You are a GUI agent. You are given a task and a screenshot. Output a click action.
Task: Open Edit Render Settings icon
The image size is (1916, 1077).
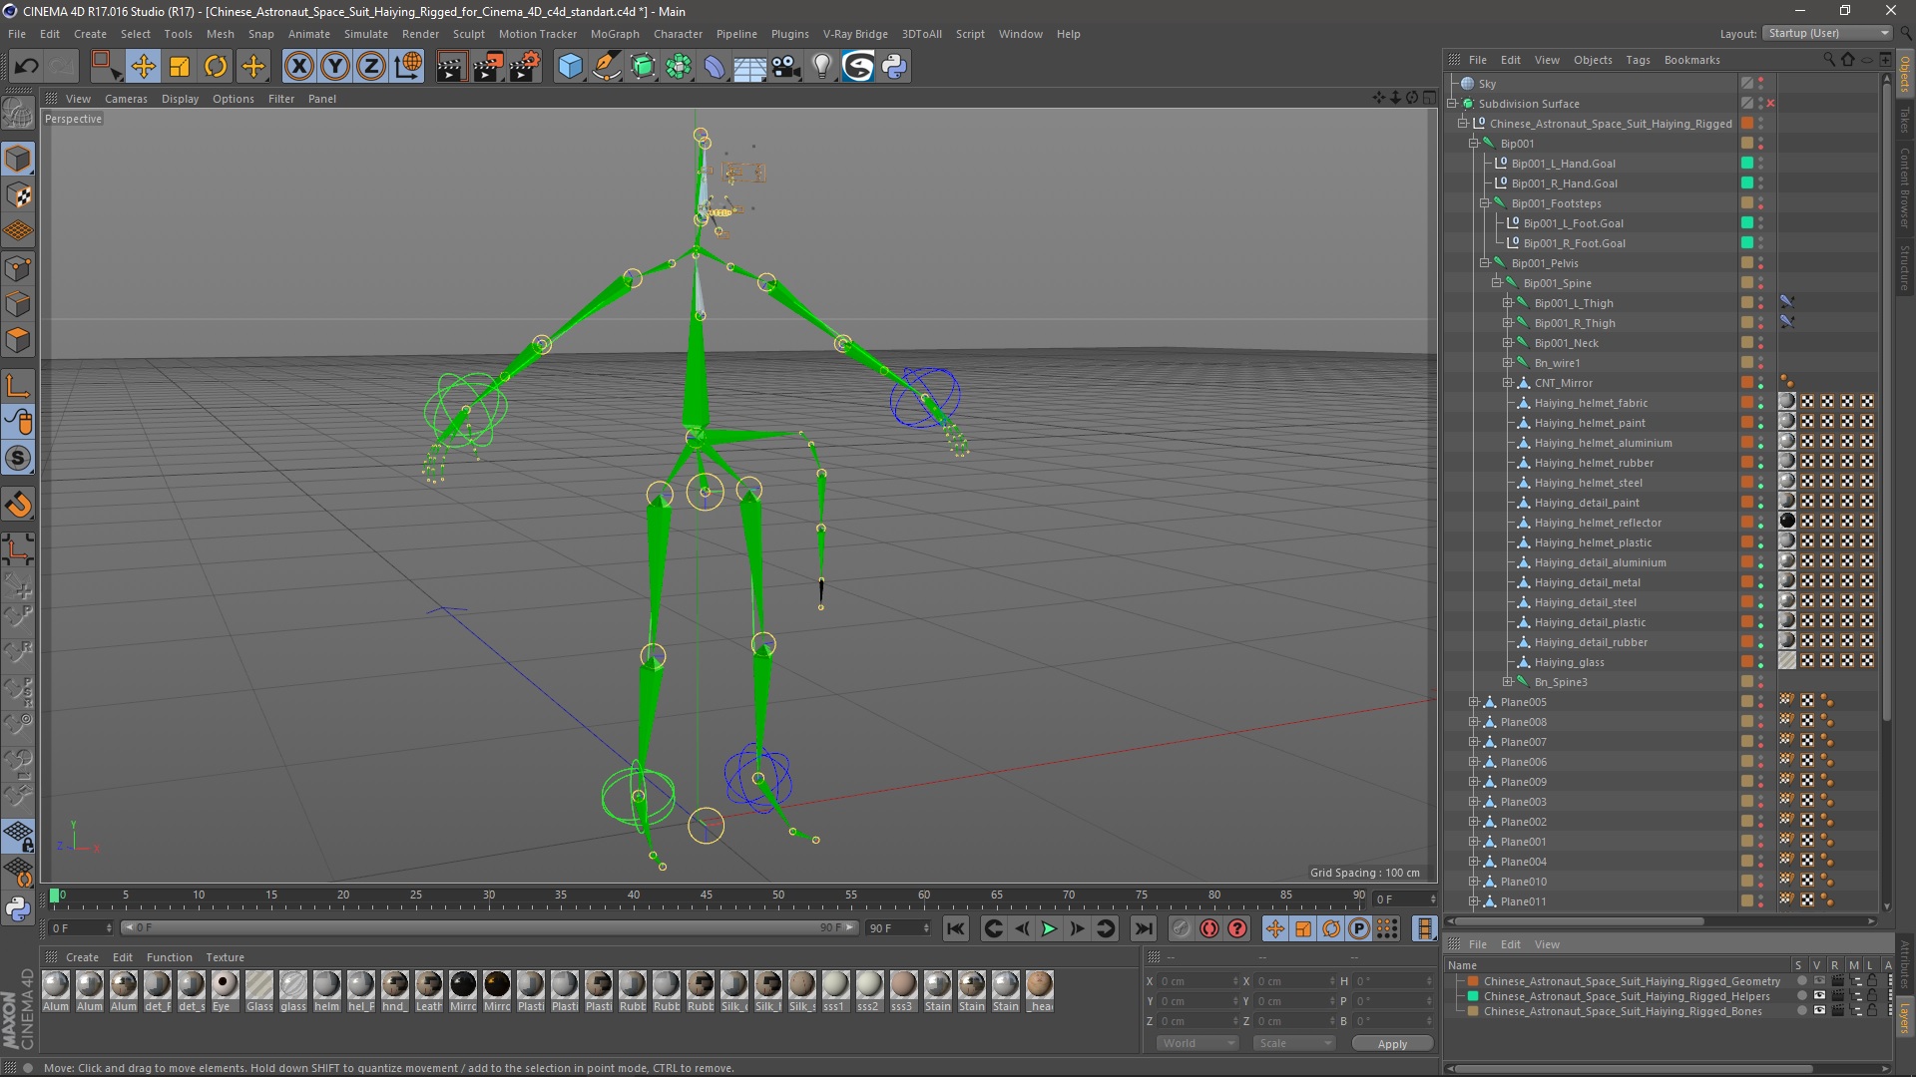pos(524,67)
